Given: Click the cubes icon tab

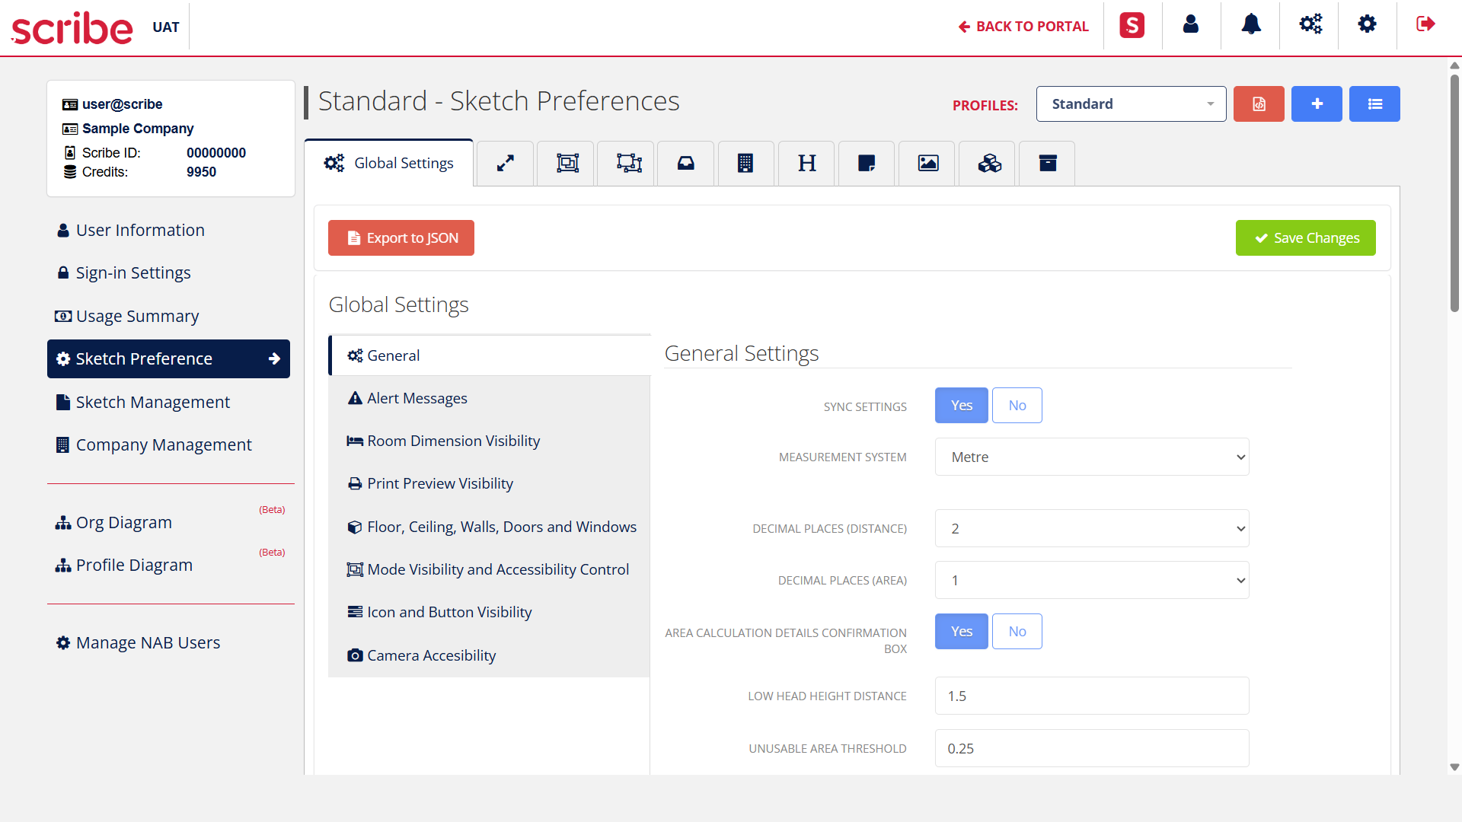Looking at the screenshot, I should pos(988,163).
